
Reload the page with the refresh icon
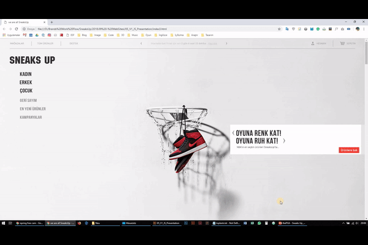[x=17, y=29]
